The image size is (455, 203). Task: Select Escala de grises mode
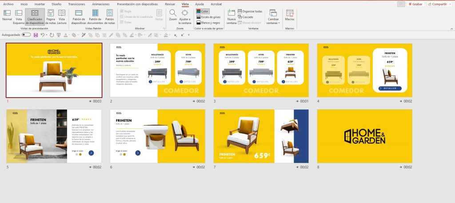[x=209, y=16]
